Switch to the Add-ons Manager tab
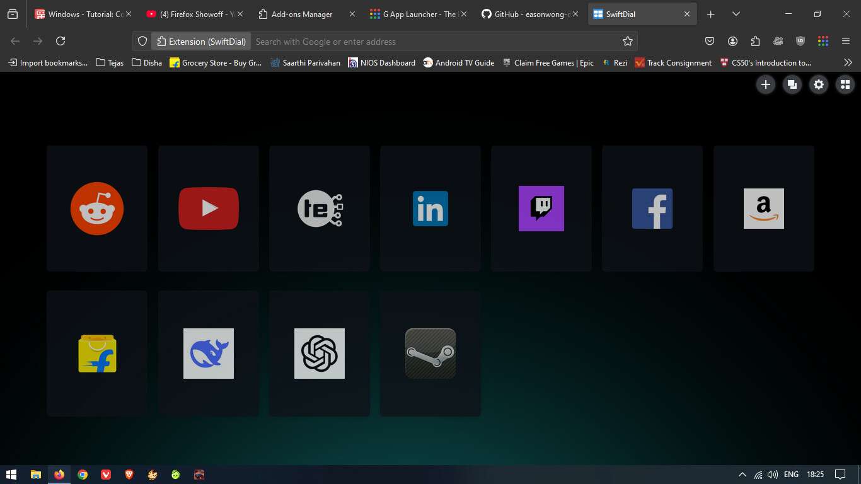 pyautogui.click(x=301, y=14)
